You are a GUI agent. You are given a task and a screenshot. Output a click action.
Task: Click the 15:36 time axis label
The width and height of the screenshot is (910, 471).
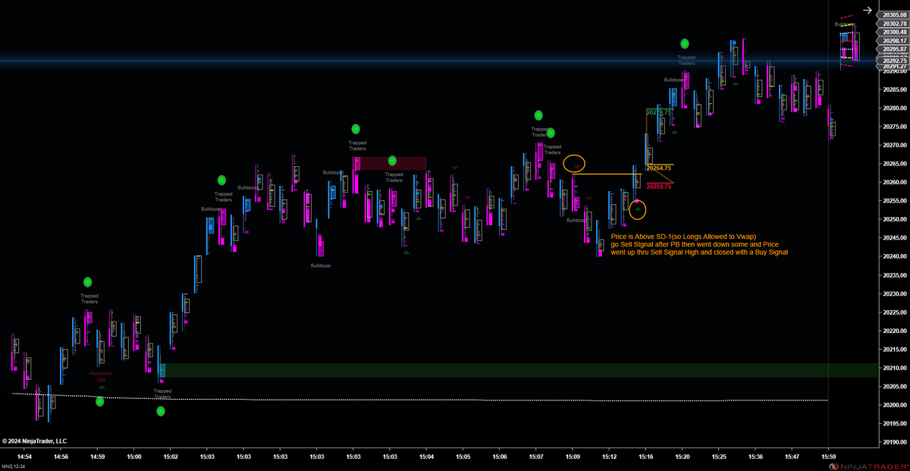755,457
